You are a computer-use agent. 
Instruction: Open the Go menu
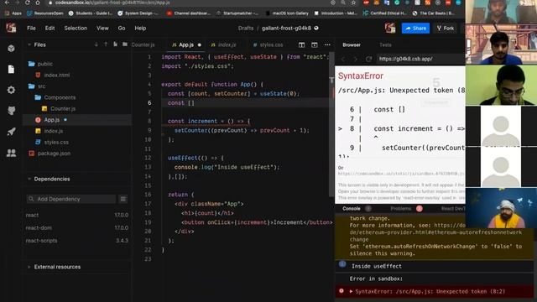[x=122, y=28]
